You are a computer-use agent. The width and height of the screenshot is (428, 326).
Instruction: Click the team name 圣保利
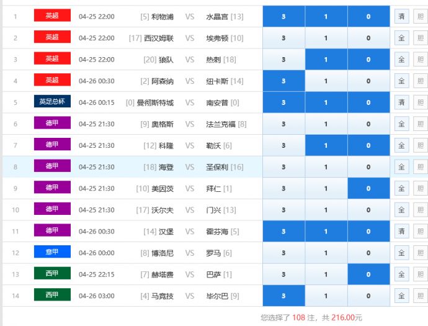click(x=217, y=167)
